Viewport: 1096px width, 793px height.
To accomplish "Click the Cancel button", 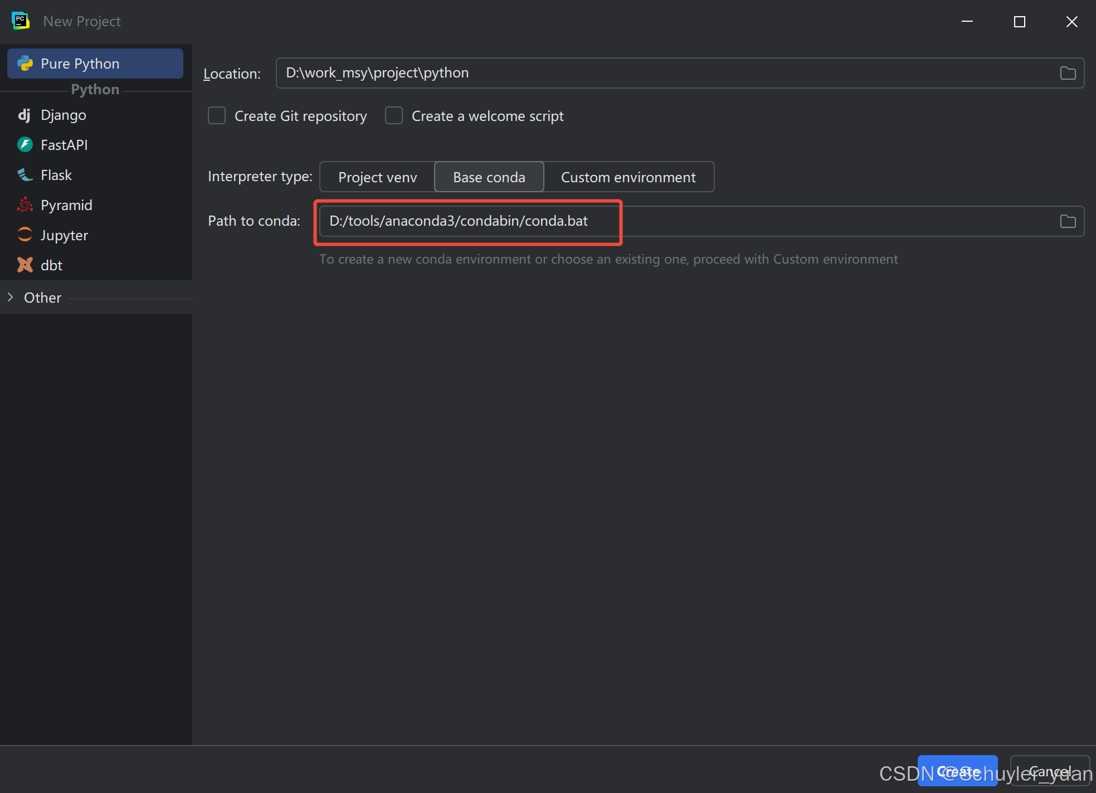I will (1050, 771).
